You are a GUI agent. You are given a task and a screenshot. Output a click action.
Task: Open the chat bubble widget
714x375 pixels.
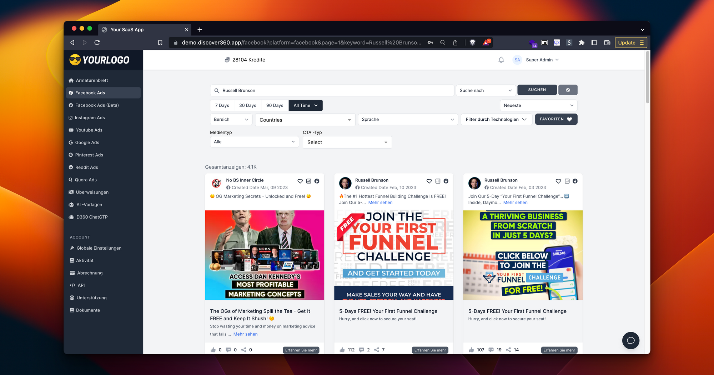pos(631,340)
